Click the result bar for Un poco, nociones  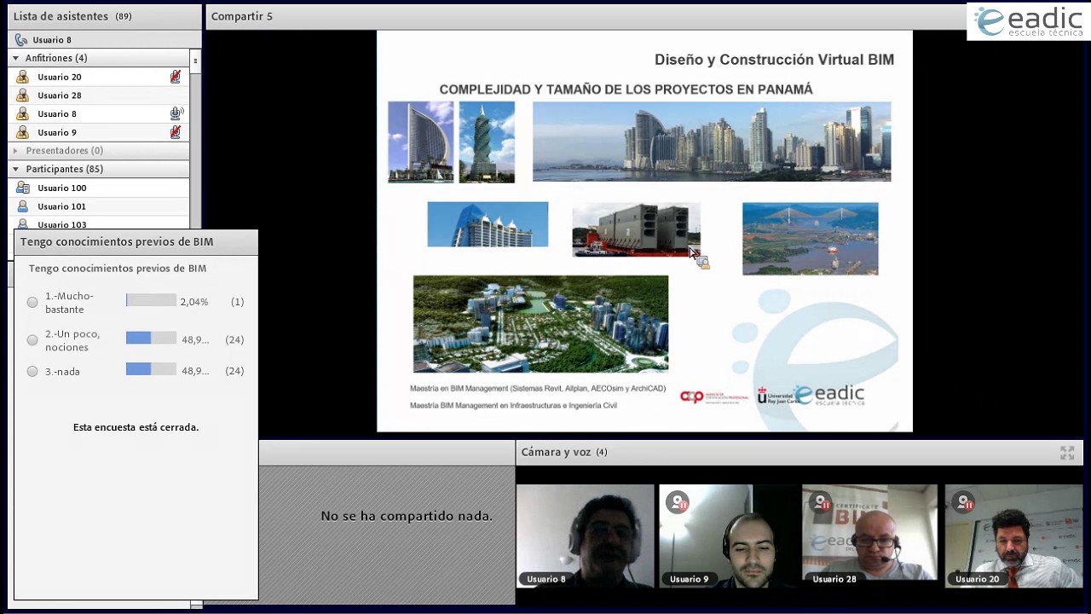click(151, 339)
